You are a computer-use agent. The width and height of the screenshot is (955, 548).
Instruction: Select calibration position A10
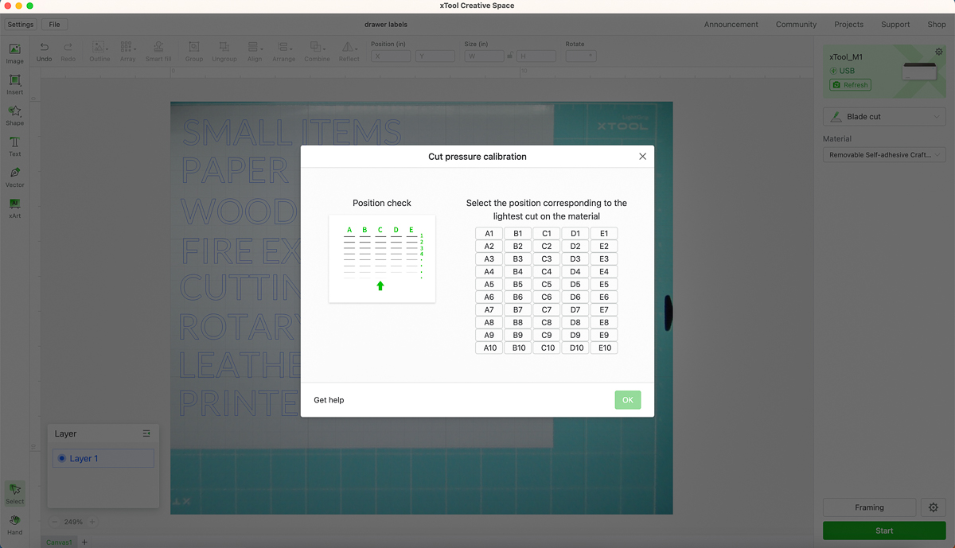pos(489,348)
